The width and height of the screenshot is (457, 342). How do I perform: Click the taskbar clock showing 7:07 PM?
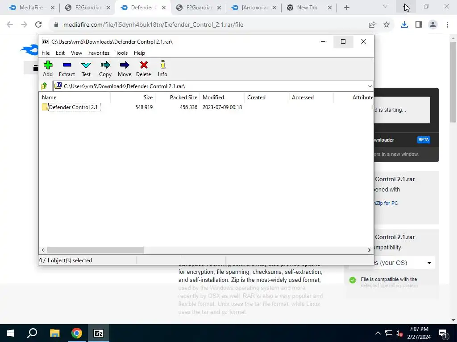[419, 333]
